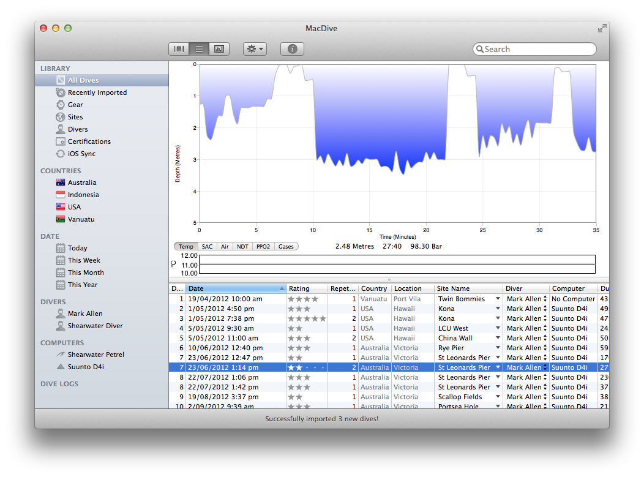Show dives from This Month
This screenshot has width=644, height=477.
click(x=86, y=272)
